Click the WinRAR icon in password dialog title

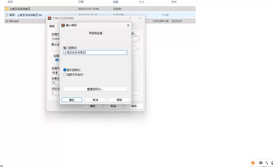63,25
